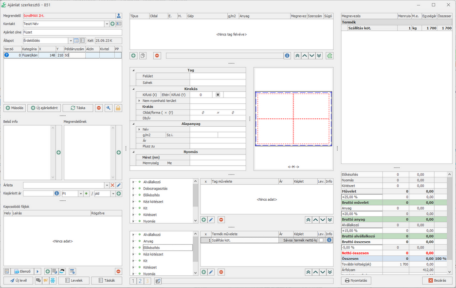Image resolution: width=456 pixels, height=288 pixels.
Task: Click the Nyomtatás button
Action: pyautogui.click(x=357, y=280)
